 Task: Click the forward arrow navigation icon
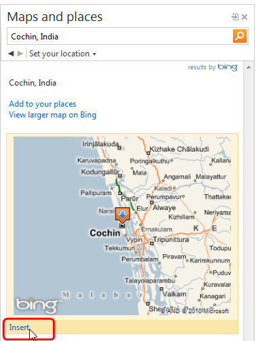point(20,54)
